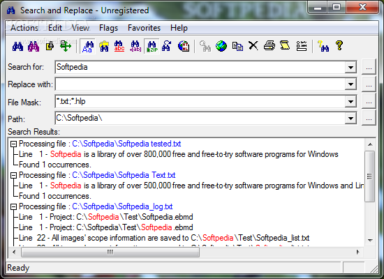Click the touch files stamp icon
This screenshot has width=384, height=279.
[x=50, y=46]
